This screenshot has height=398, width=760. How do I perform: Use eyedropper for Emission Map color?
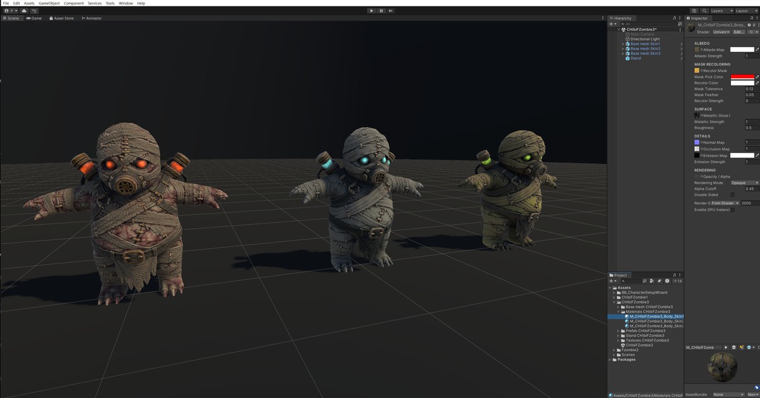[x=757, y=155]
